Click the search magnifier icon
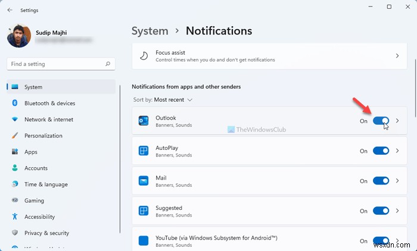The image size is (417, 251). tap(108, 64)
